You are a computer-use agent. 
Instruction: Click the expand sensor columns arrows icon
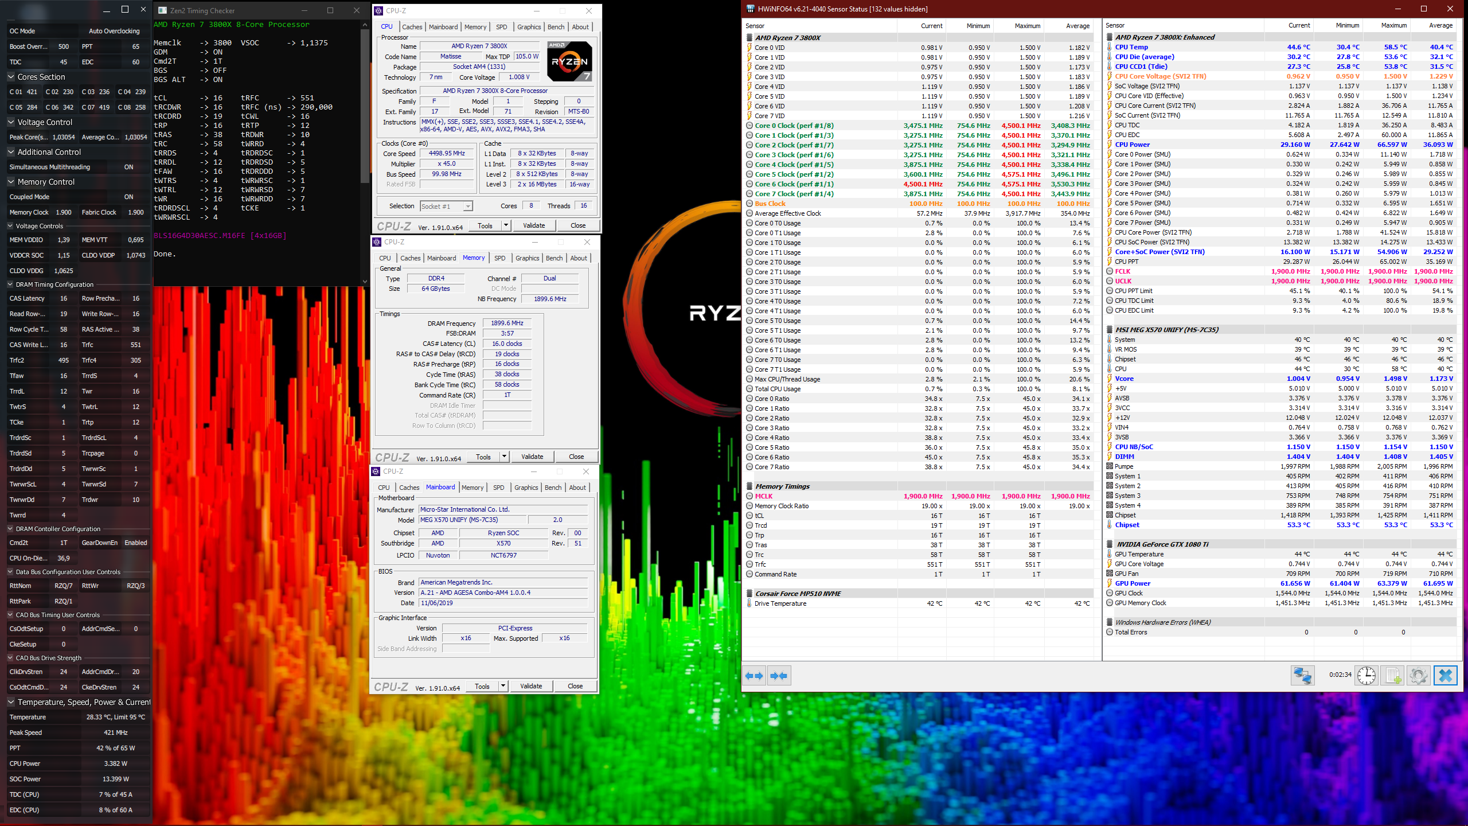click(754, 676)
